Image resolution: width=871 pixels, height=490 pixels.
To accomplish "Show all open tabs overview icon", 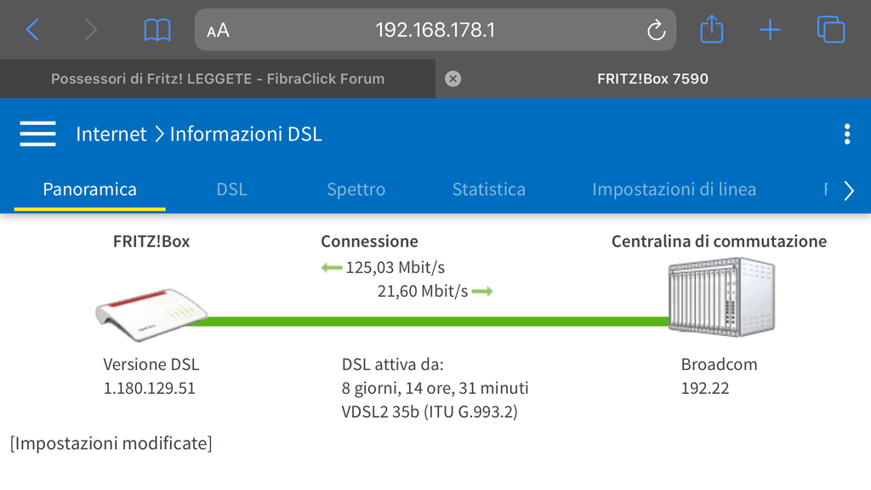I will point(830,31).
